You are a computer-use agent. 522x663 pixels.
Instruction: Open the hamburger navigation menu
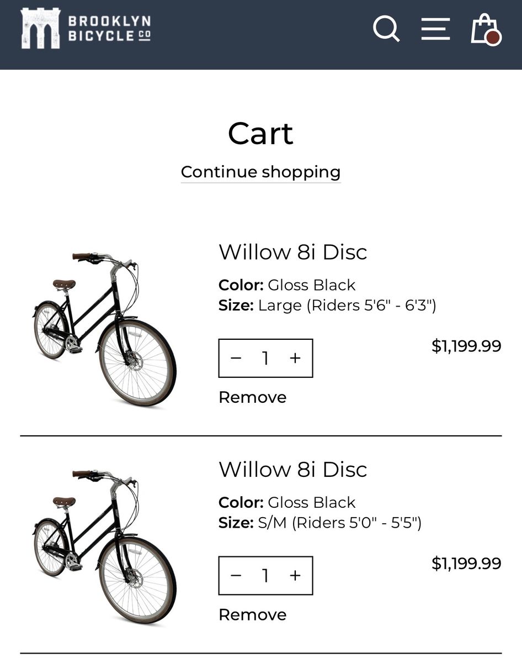pos(435,29)
